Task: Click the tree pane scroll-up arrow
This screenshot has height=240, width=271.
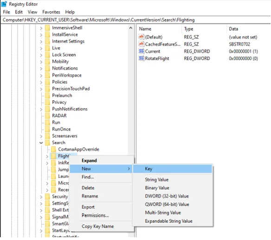Action: tap(131, 28)
